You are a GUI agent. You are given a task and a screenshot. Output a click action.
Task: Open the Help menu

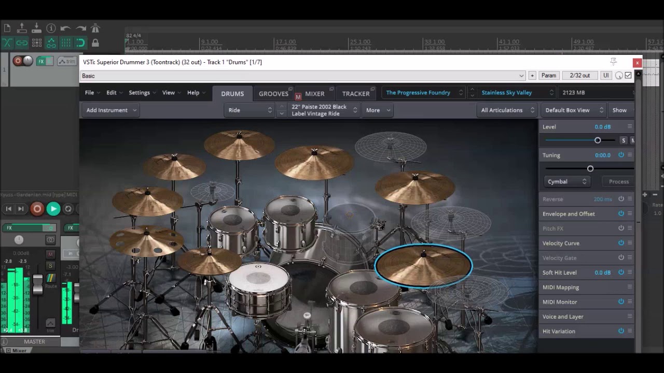pos(196,93)
